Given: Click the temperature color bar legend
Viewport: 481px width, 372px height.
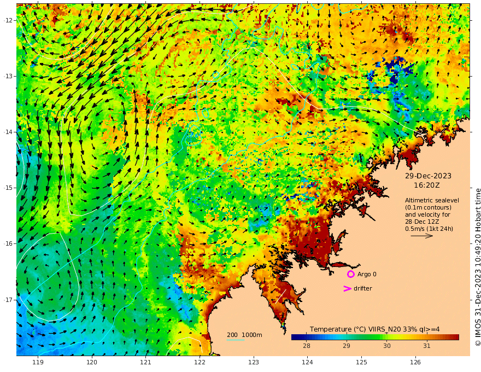Looking at the screenshot, I should point(375,337).
